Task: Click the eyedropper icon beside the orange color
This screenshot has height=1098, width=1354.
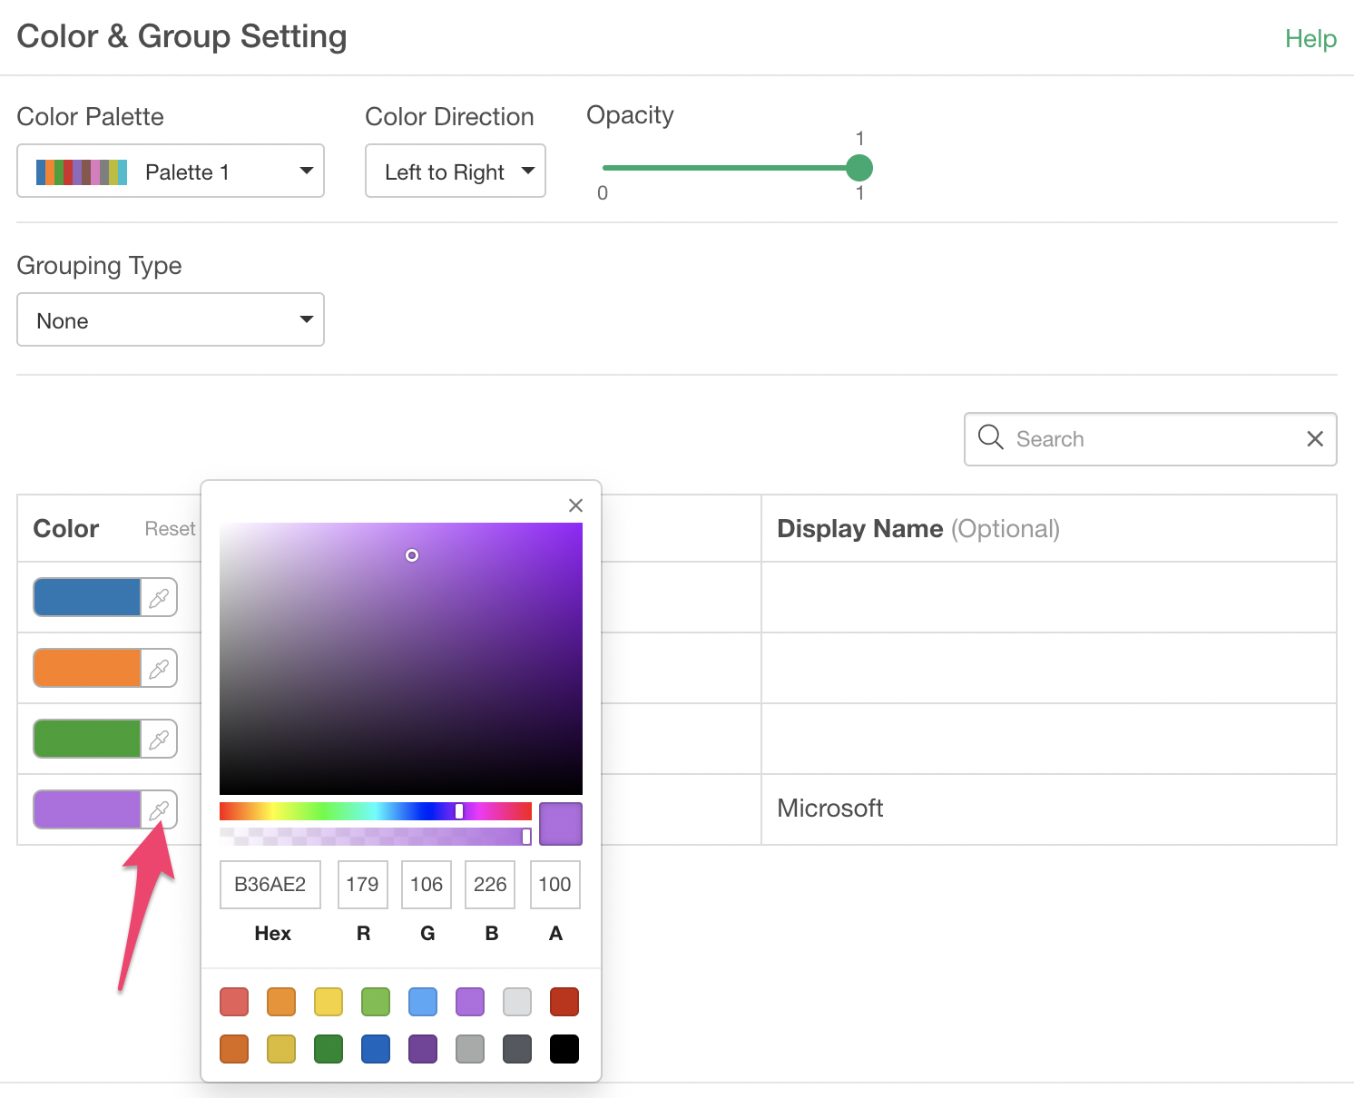Action: [x=159, y=668]
